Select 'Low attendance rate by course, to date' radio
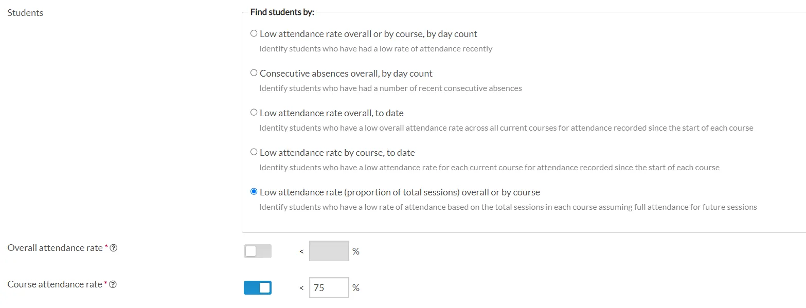Screen dimensions: 806x308 (x=254, y=152)
